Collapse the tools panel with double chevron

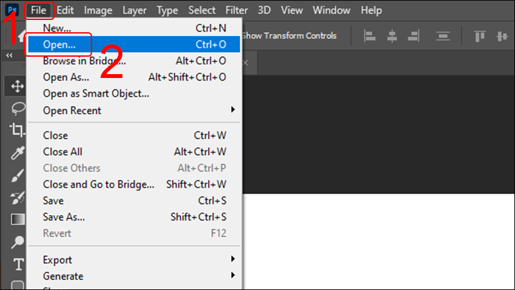coord(9,56)
